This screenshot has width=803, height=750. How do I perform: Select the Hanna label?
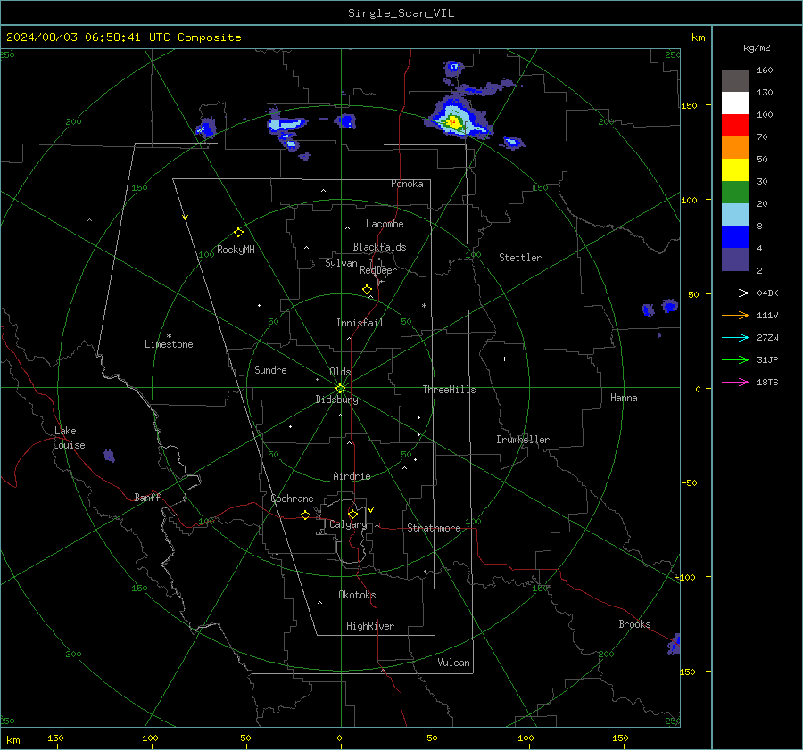624,398
